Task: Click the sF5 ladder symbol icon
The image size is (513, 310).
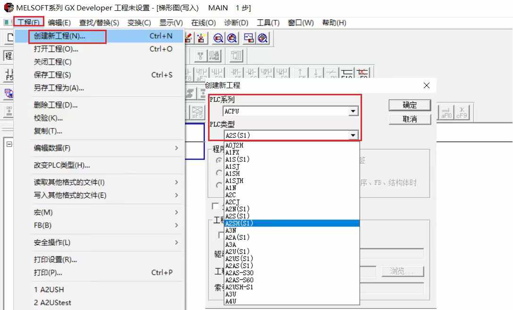Action: point(197,112)
